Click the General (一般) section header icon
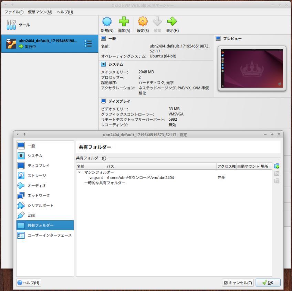Screen dimensions: 292x291 pos(103,38)
